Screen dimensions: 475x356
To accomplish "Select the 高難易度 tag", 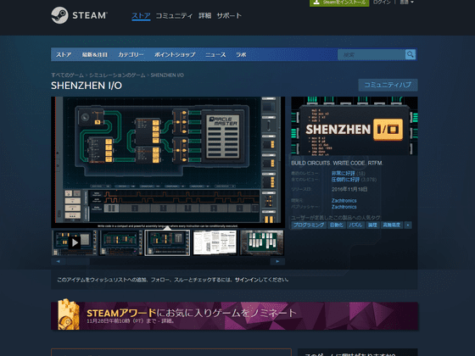I will point(391,225).
